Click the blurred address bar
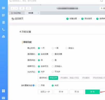 (x=67, y=8)
